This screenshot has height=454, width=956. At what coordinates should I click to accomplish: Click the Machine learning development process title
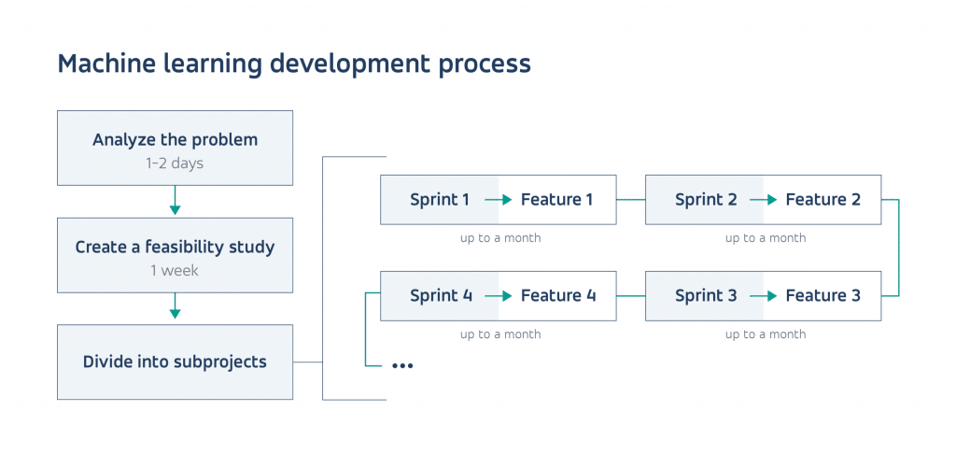pyautogui.click(x=294, y=64)
